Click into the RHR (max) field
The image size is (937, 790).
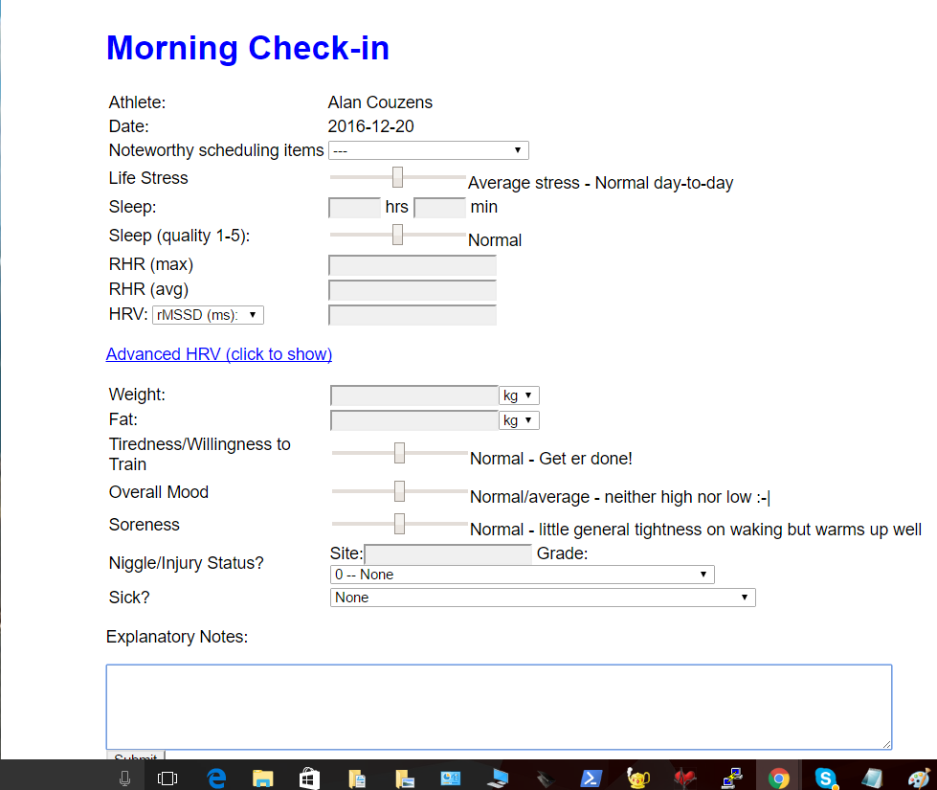tap(413, 265)
